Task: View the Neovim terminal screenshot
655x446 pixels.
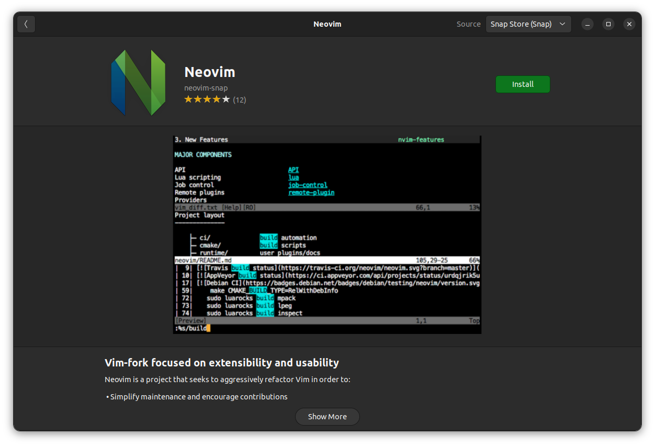Action: coord(327,234)
